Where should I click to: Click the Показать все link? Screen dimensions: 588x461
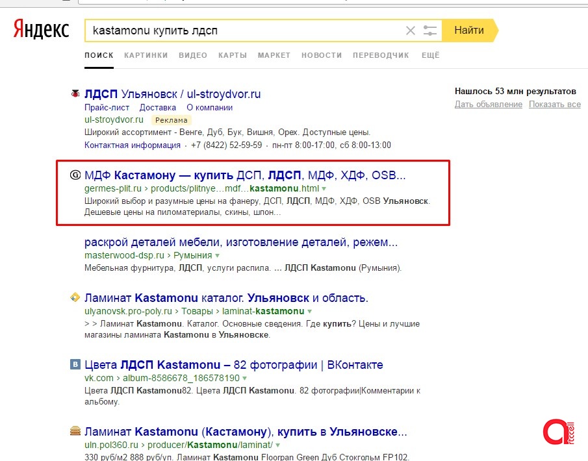[x=555, y=104]
